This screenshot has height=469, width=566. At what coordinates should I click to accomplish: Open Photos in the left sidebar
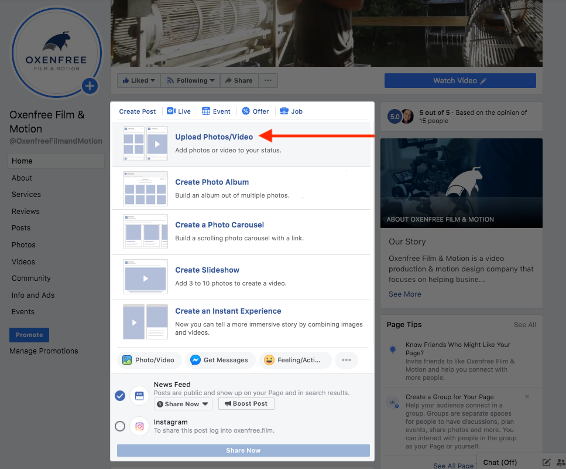[23, 245]
